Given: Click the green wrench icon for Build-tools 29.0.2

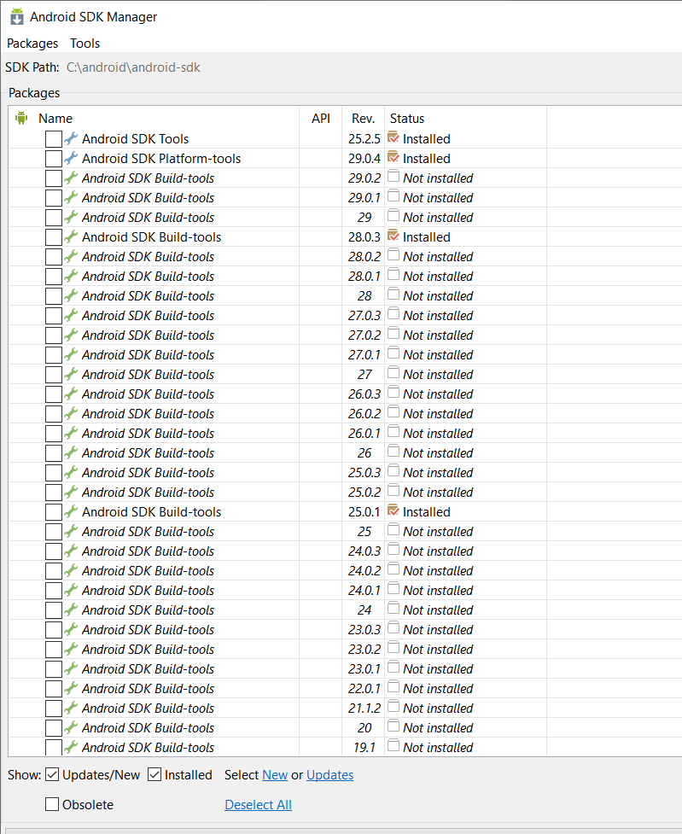Looking at the screenshot, I should [x=71, y=178].
